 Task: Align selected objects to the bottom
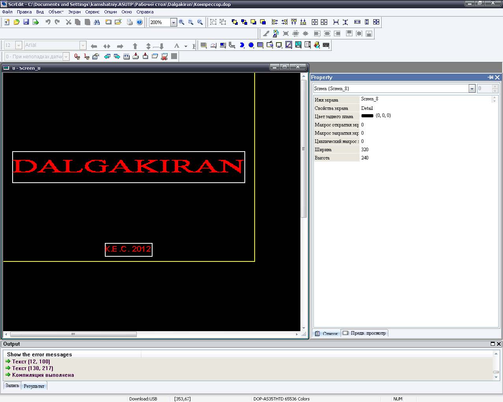[303, 22]
